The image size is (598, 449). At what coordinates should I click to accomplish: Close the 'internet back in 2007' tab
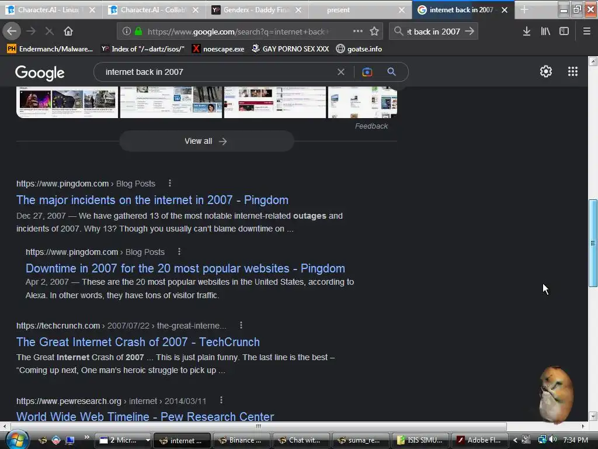[505, 10]
